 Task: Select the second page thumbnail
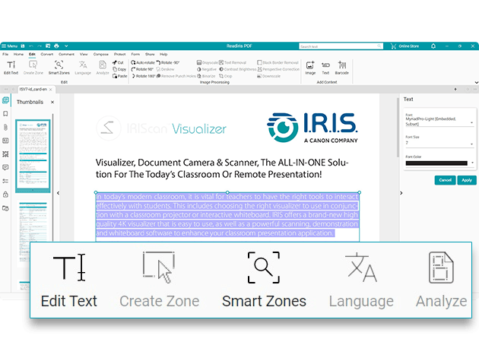[x=33, y=232]
